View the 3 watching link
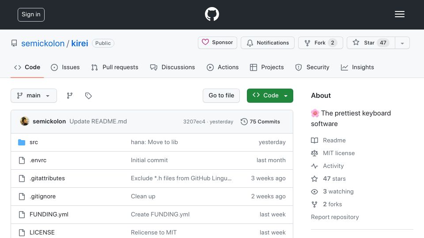 pos(332,192)
